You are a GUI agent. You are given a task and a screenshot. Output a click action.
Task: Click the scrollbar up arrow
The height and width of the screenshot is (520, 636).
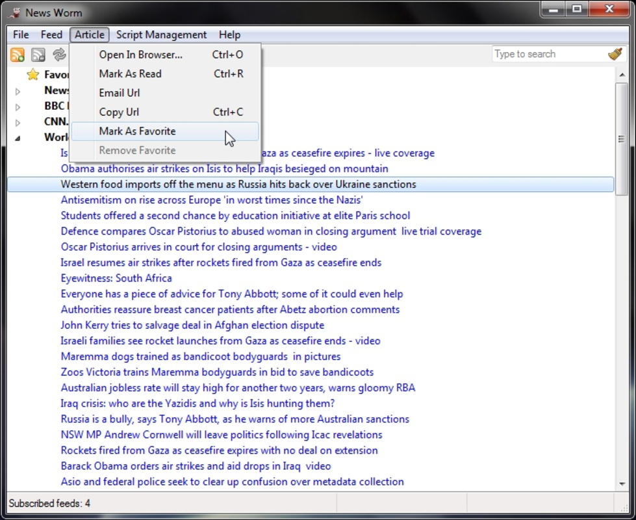622,75
